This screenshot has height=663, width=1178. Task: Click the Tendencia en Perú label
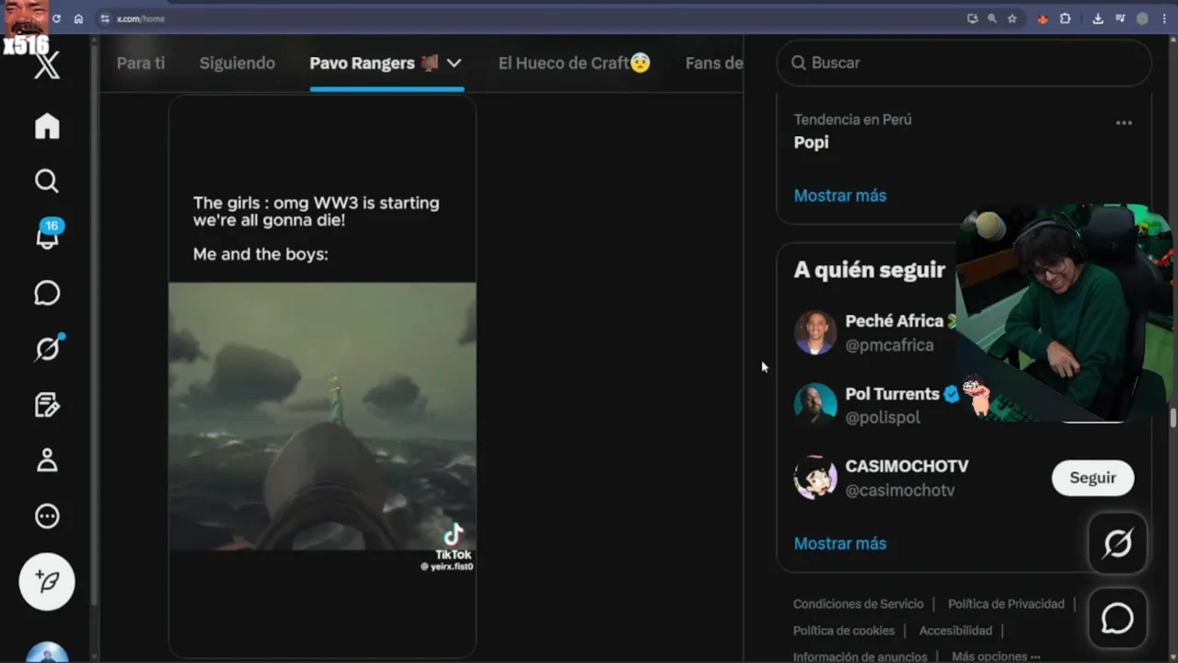coord(852,119)
